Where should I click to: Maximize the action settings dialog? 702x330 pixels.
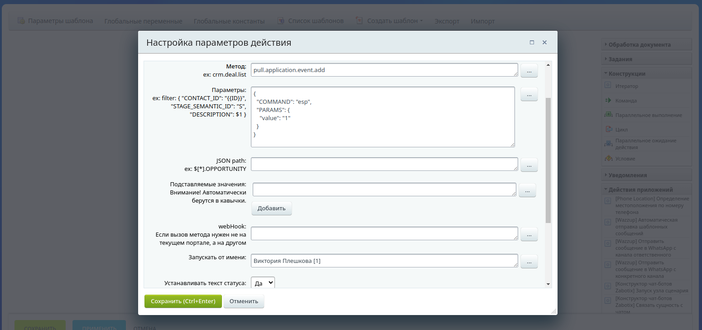[532, 42]
